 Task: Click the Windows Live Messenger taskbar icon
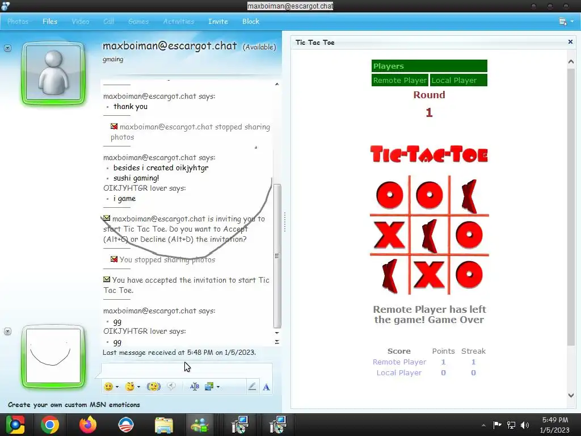click(x=200, y=425)
